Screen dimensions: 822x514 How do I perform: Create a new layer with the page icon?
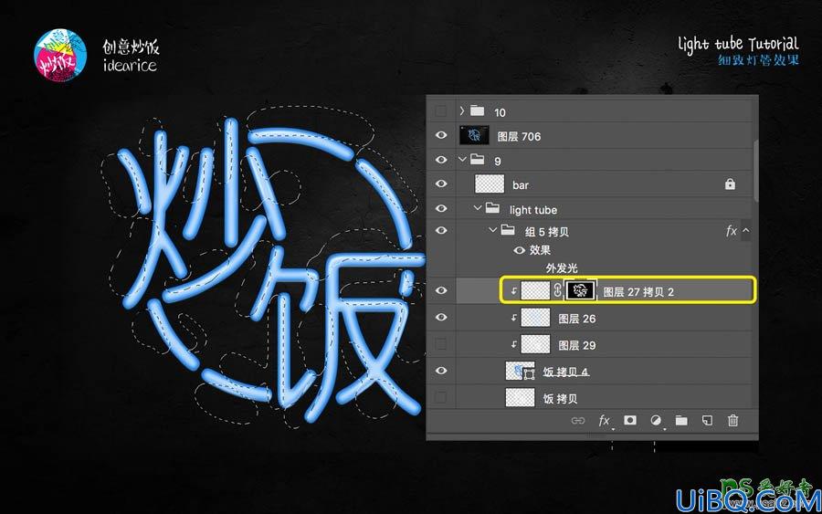(707, 420)
